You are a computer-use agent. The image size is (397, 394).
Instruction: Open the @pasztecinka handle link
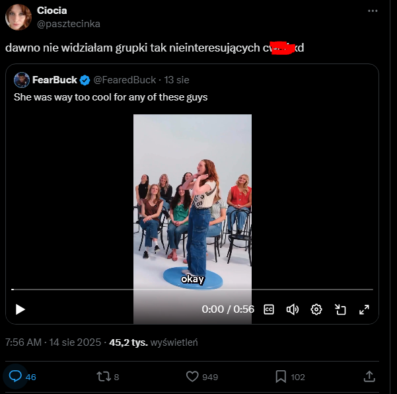(69, 23)
